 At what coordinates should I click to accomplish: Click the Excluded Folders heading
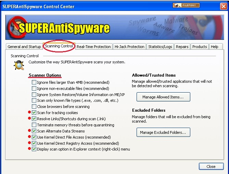click(149, 110)
